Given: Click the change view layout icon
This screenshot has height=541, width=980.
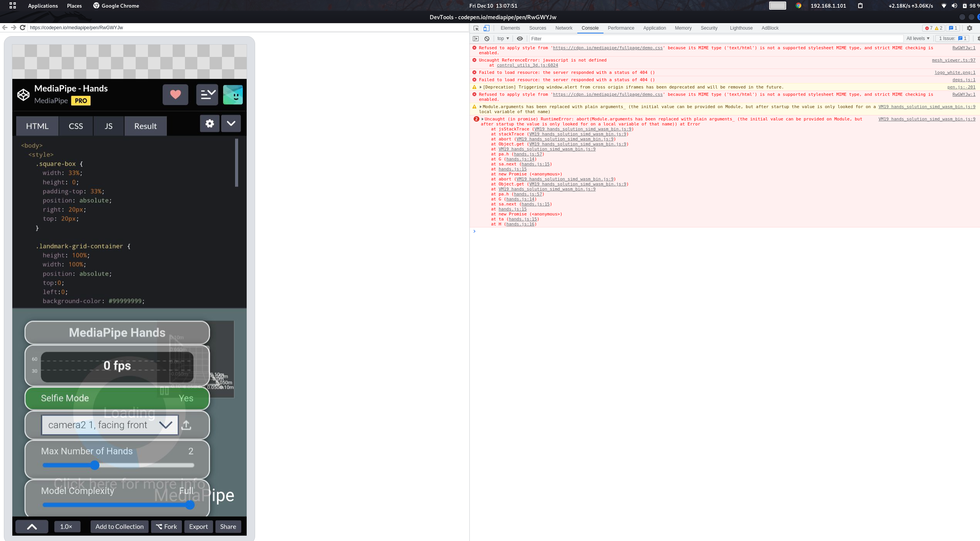Looking at the screenshot, I should coord(207,94).
